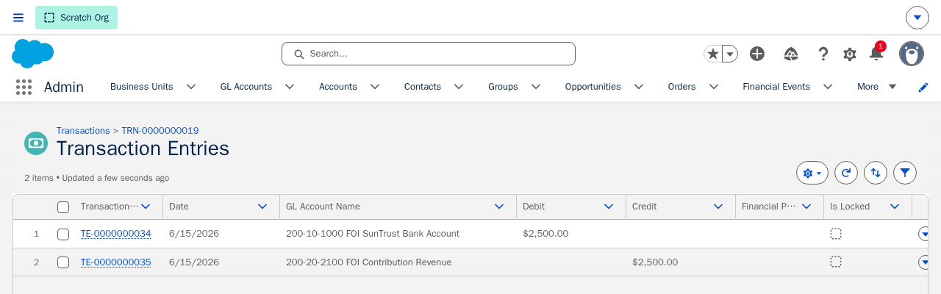The height and width of the screenshot is (294, 941).
Task: Open Is Locked column chevron
Action: pos(895,207)
